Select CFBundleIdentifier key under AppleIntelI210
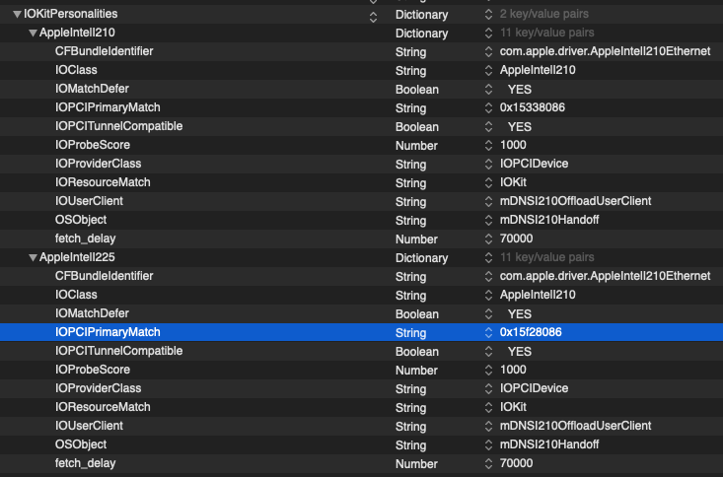Screen dimensions: 723x477 pyautogui.click(x=104, y=51)
